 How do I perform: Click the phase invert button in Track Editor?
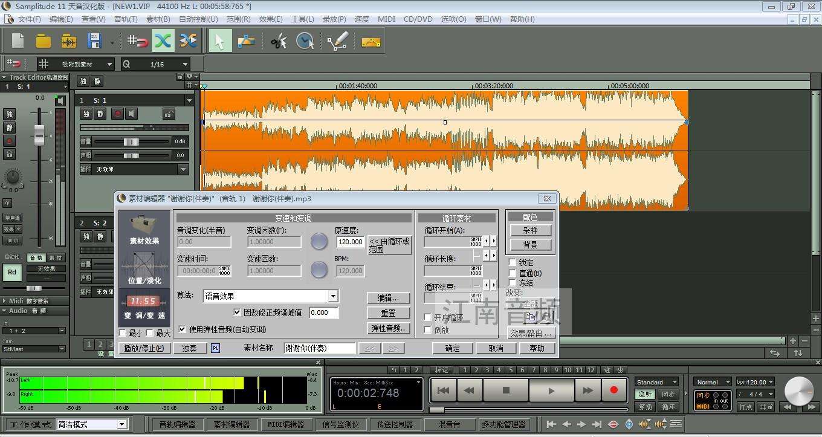coord(7,203)
